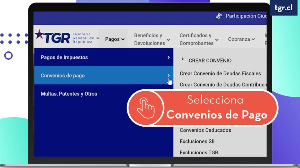300x168 pixels.
Task: Open the Cobranza menu
Action: click(x=239, y=39)
